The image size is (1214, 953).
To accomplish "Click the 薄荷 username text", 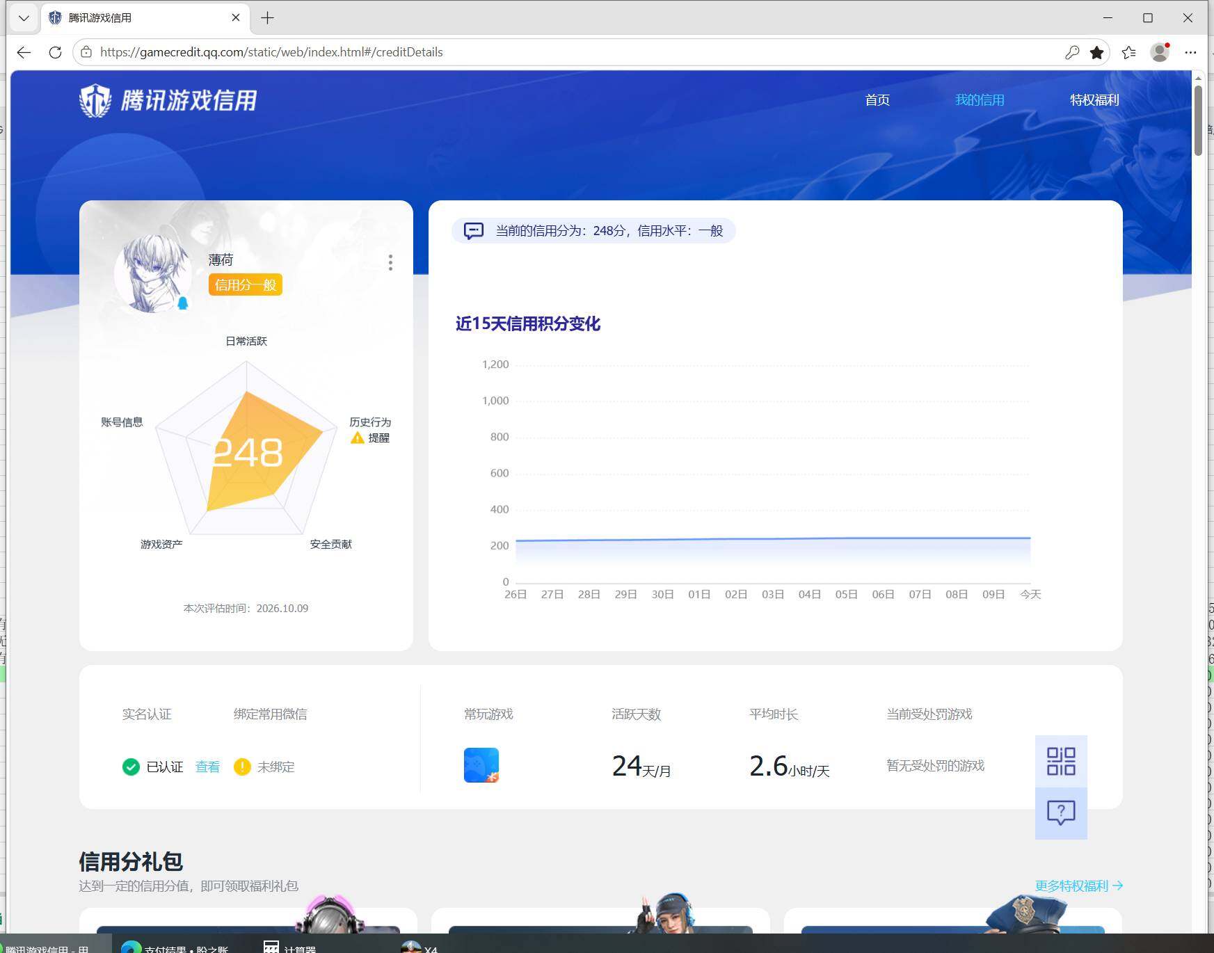I will [221, 259].
